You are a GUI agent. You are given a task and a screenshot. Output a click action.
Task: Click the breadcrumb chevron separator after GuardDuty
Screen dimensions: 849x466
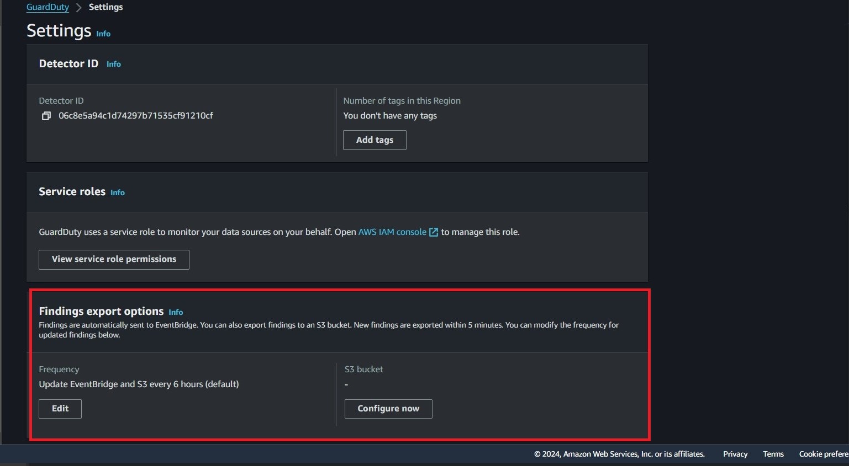78,7
